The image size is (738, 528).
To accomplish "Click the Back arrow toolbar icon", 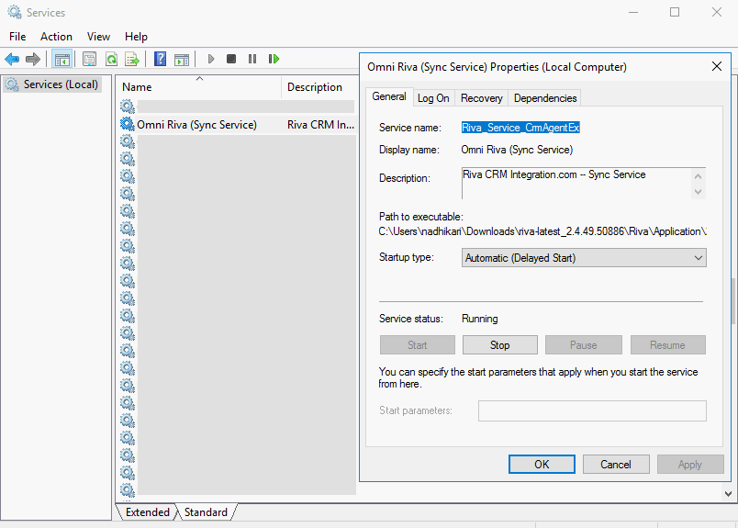I will click(12, 59).
